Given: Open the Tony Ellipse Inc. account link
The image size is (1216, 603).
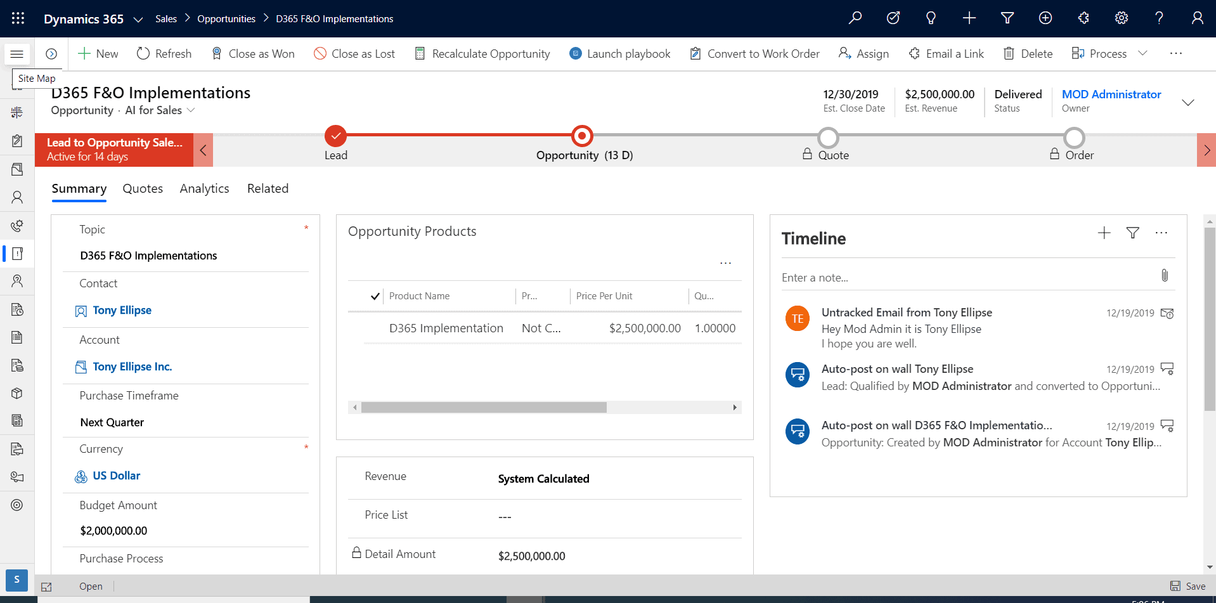Looking at the screenshot, I should [x=132, y=366].
